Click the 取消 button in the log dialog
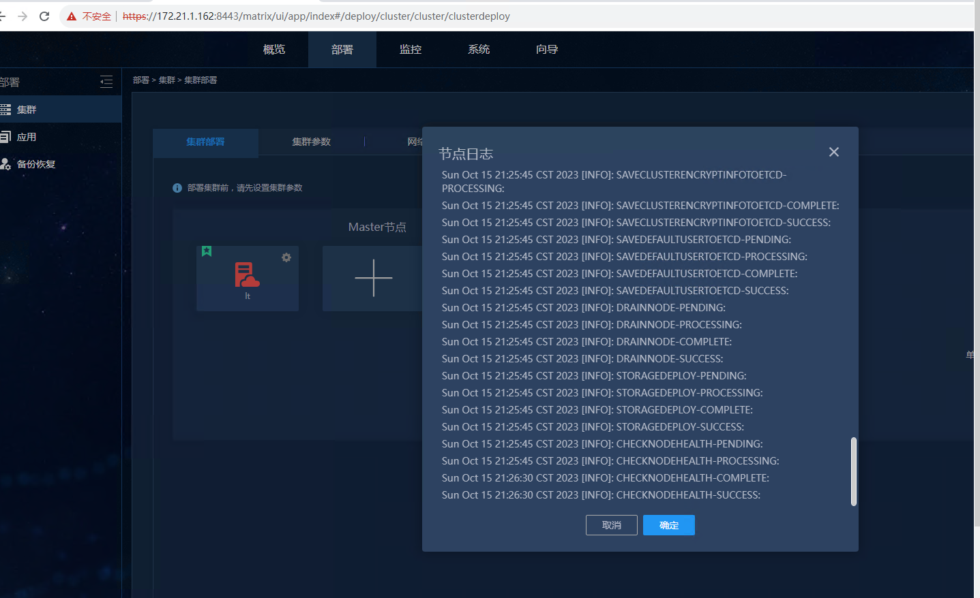 click(x=612, y=525)
